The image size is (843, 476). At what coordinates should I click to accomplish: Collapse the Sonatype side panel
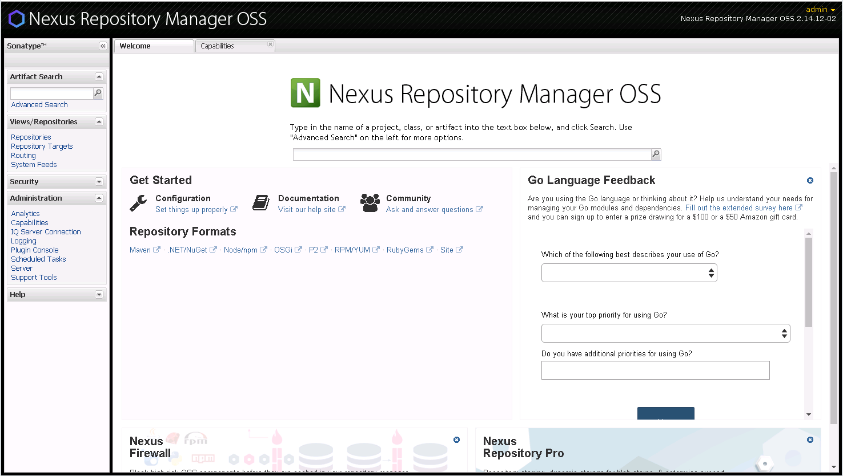point(103,46)
